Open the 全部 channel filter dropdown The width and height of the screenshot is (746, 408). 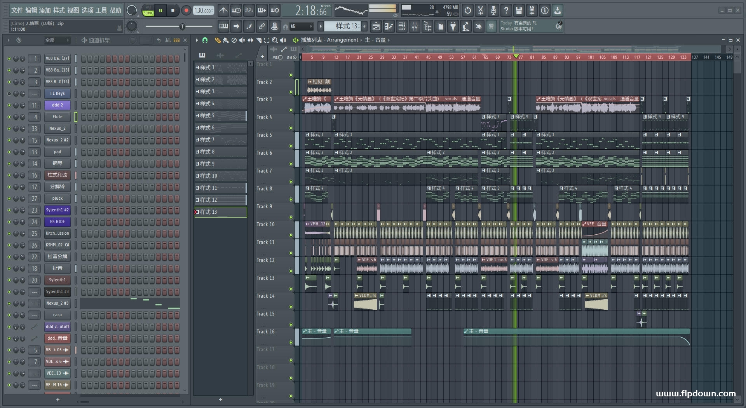point(57,40)
